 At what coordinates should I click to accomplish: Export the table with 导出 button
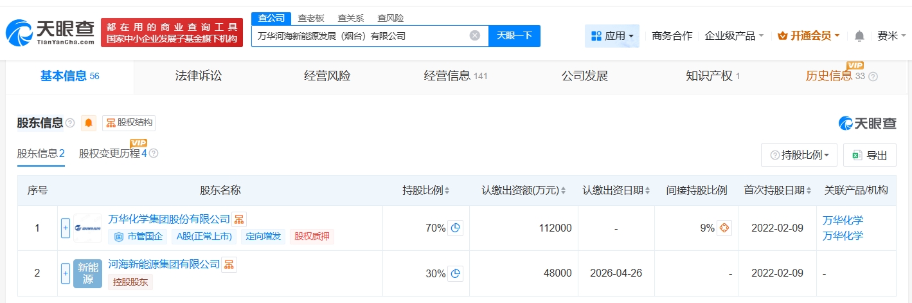pyautogui.click(x=870, y=155)
